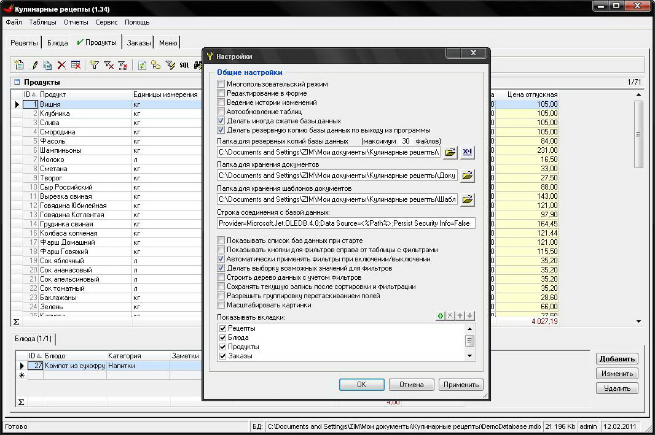Click the Отмена button
Viewport: 655px width, 435px height.
pos(411,385)
